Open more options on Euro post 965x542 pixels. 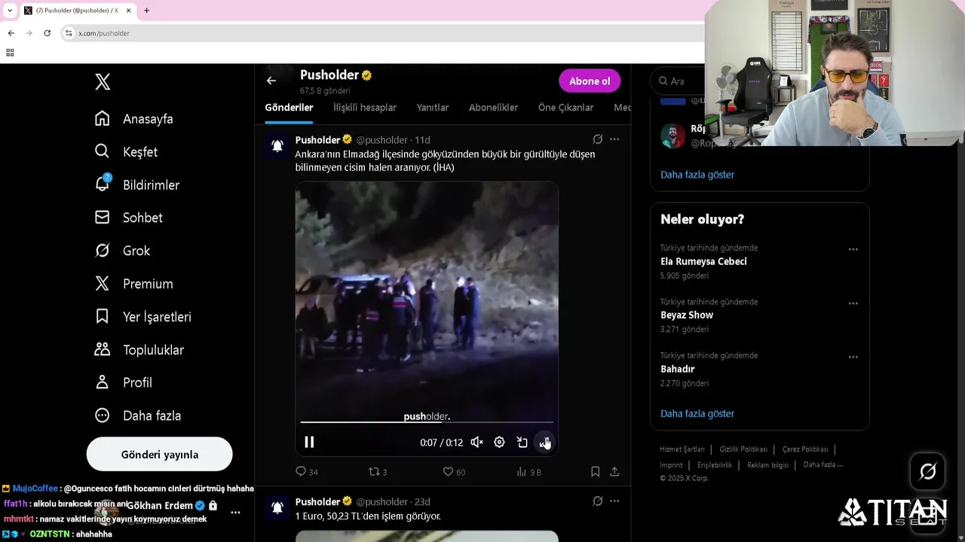[x=614, y=501]
